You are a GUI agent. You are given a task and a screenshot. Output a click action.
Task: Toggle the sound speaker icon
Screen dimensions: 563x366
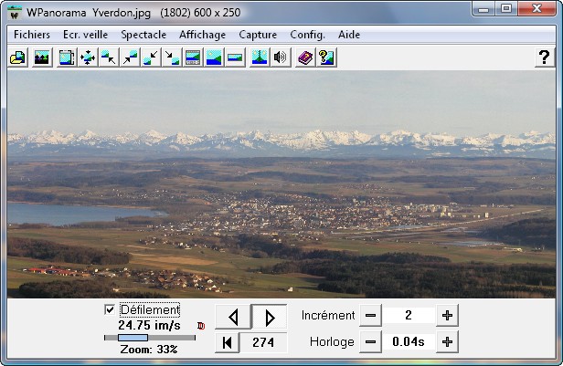tap(280, 58)
